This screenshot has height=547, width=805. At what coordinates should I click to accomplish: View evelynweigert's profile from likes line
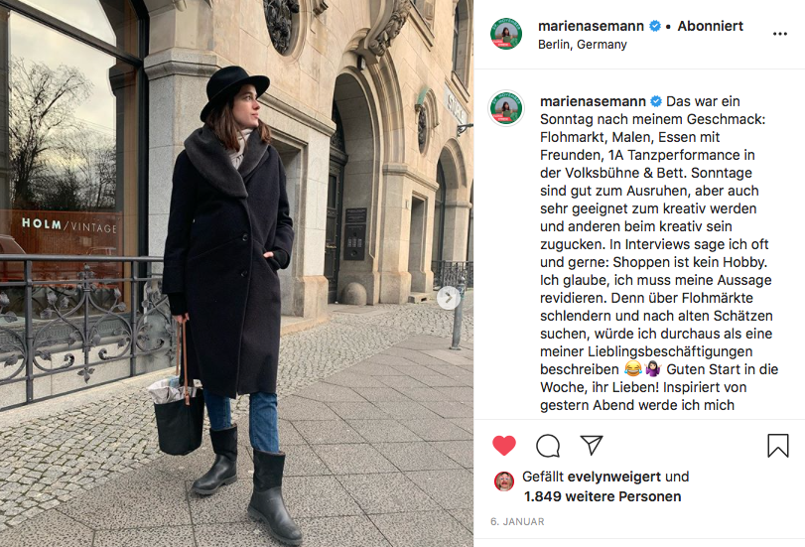pyautogui.click(x=614, y=477)
